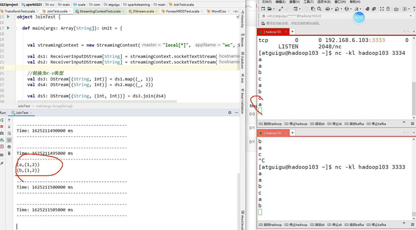Expand more quick commands in upper Xshell pane

point(404,123)
